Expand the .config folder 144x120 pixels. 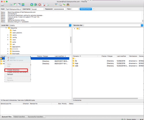pyautogui.click(x=8, y=37)
